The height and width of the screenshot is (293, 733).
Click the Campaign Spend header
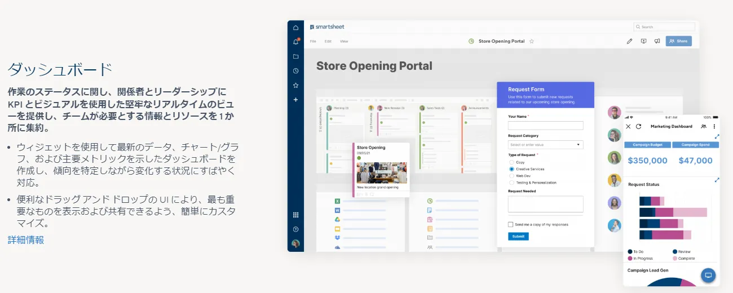[695, 145]
